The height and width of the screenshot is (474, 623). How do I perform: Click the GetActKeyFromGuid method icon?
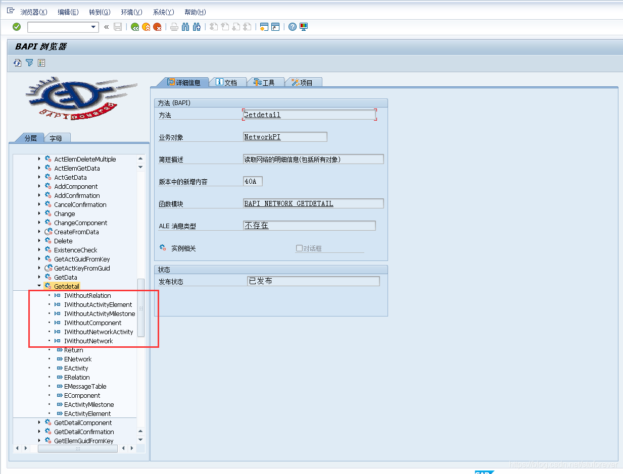point(49,268)
